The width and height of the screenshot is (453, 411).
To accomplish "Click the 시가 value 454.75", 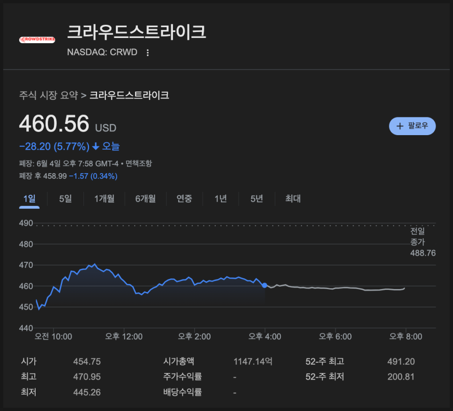I will click(x=87, y=362).
